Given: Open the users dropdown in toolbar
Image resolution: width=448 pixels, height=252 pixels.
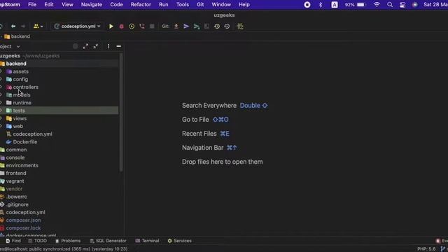Looking at the screenshot, I should point(38,27).
